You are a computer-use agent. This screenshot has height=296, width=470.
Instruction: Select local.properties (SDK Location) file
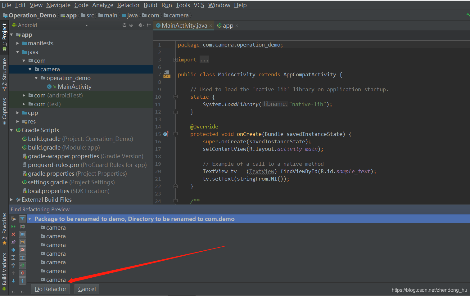(x=66, y=191)
